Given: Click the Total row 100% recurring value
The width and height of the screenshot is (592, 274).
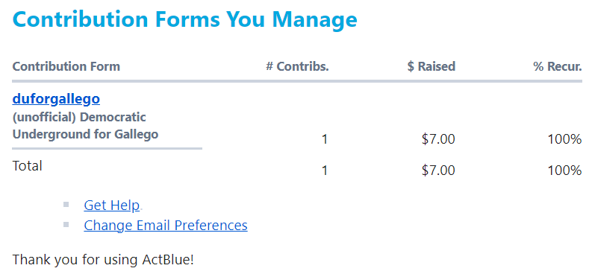Looking at the screenshot, I should coord(565,171).
